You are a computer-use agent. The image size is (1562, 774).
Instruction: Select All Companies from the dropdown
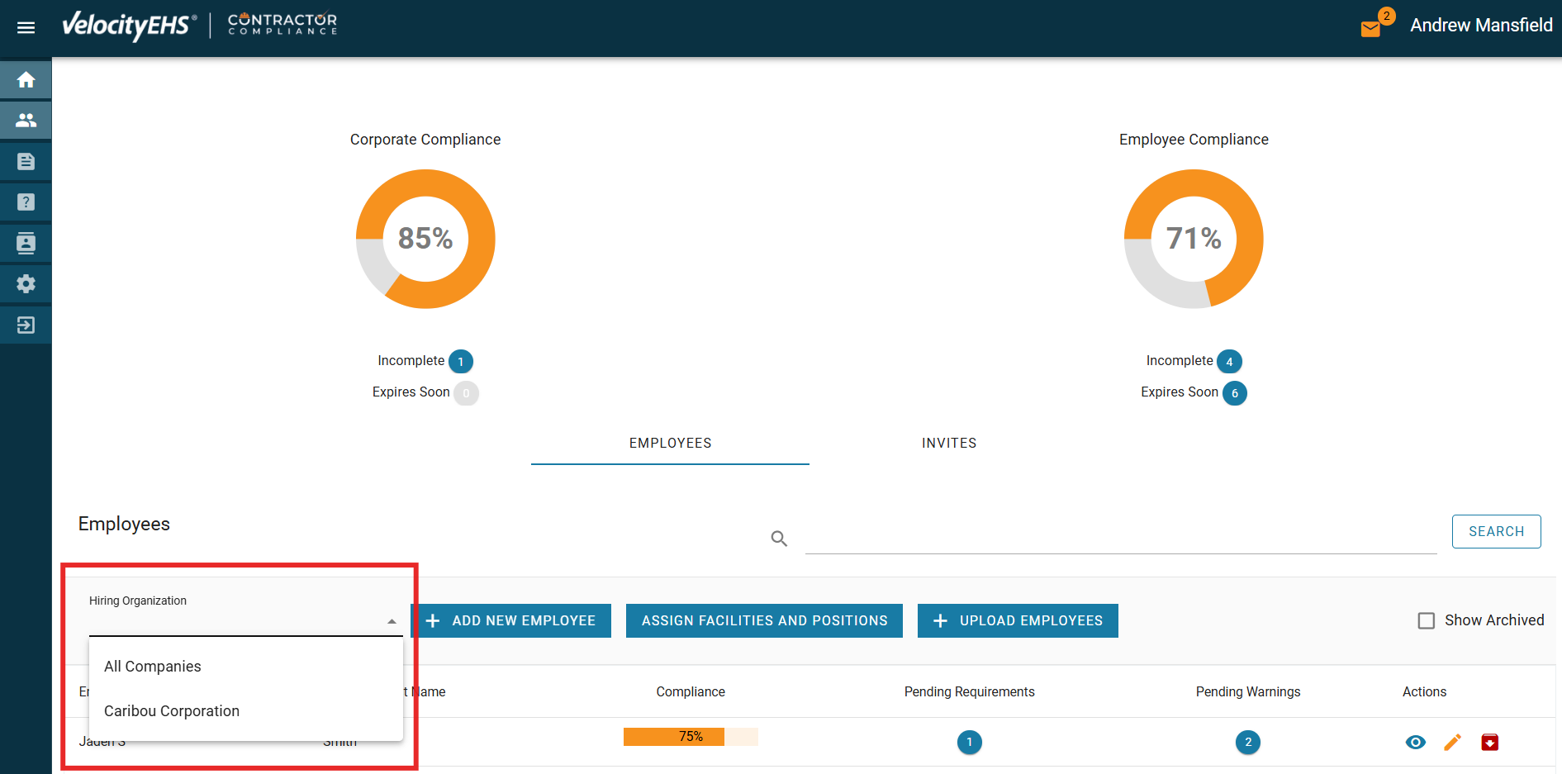[153, 667]
